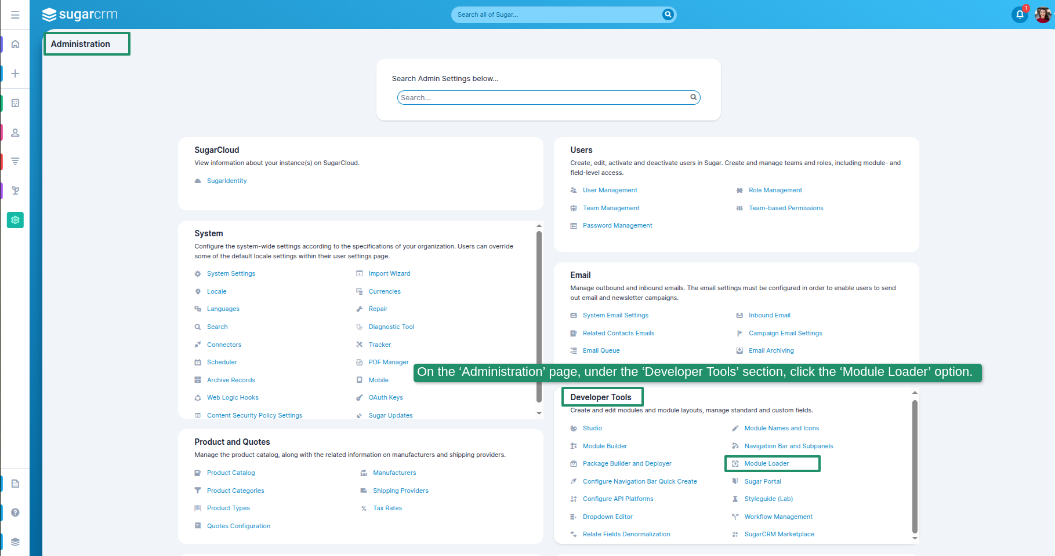Screen dimensions: 1055x556
Task: Click the documents icon in sidebar
Action: [16, 484]
